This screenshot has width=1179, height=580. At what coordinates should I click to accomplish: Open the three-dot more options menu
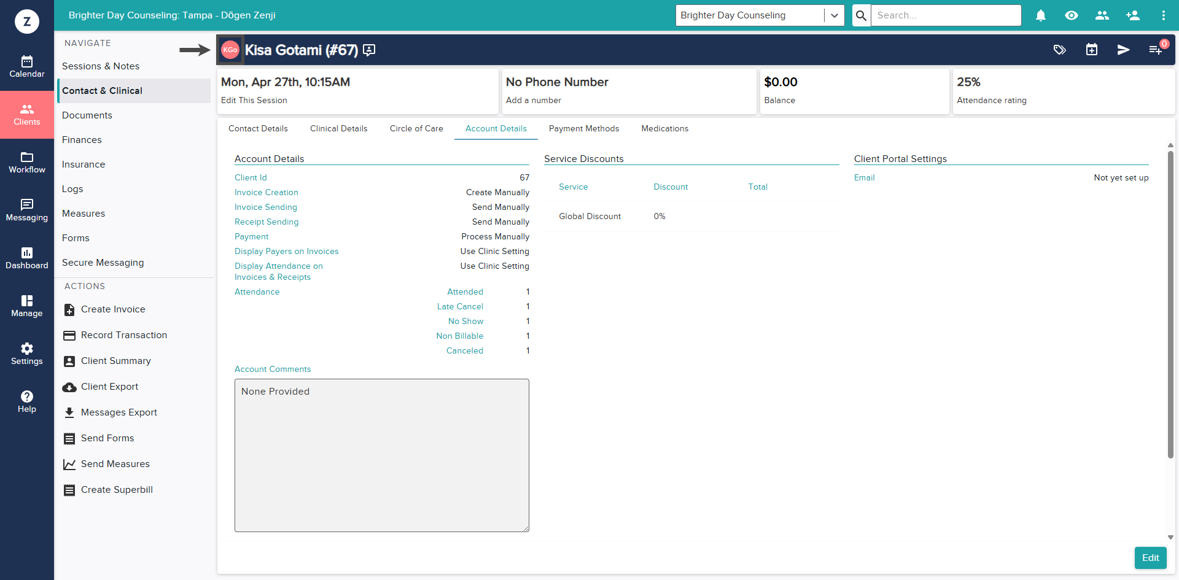(x=1164, y=15)
